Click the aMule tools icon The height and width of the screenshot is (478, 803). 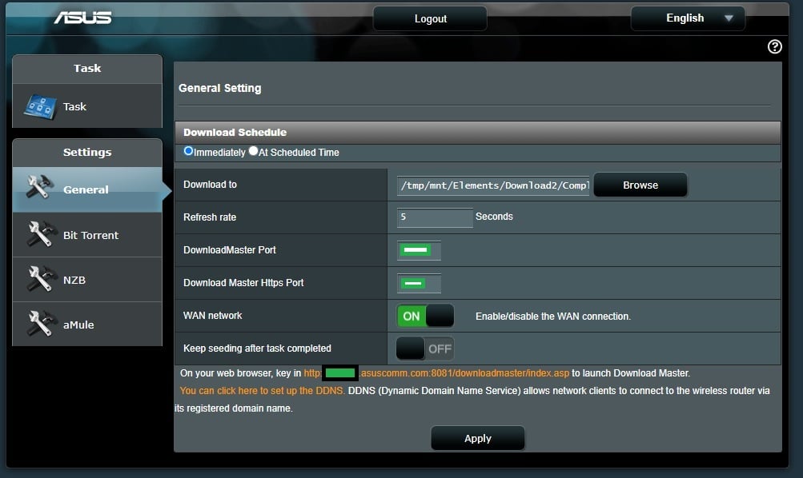41,324
